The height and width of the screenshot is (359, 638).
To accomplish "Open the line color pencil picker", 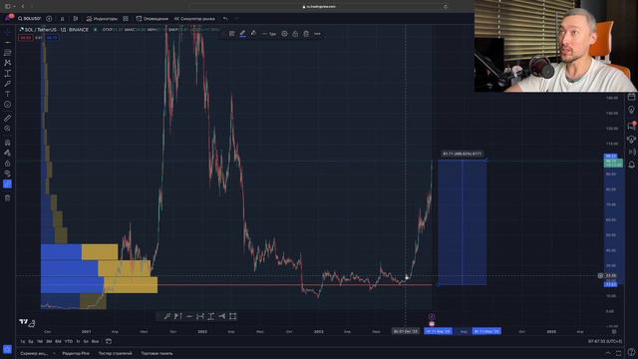I will tap(242, 34).
